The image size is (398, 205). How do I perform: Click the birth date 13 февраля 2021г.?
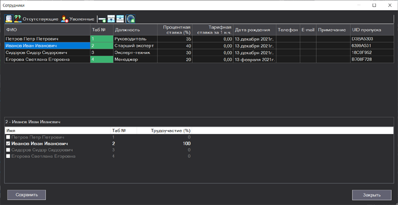[255, 59]
